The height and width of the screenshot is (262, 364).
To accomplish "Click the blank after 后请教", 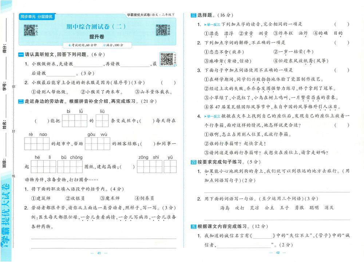I will click(x=61, y=74).
